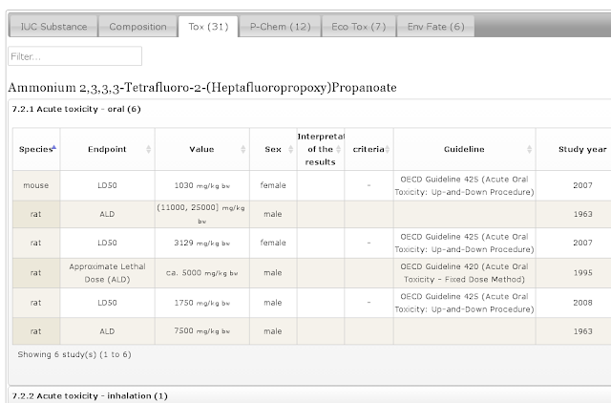Click the substance title Ammonium 2,3,3,3-Tetrafluoro heading

[202, 87]
